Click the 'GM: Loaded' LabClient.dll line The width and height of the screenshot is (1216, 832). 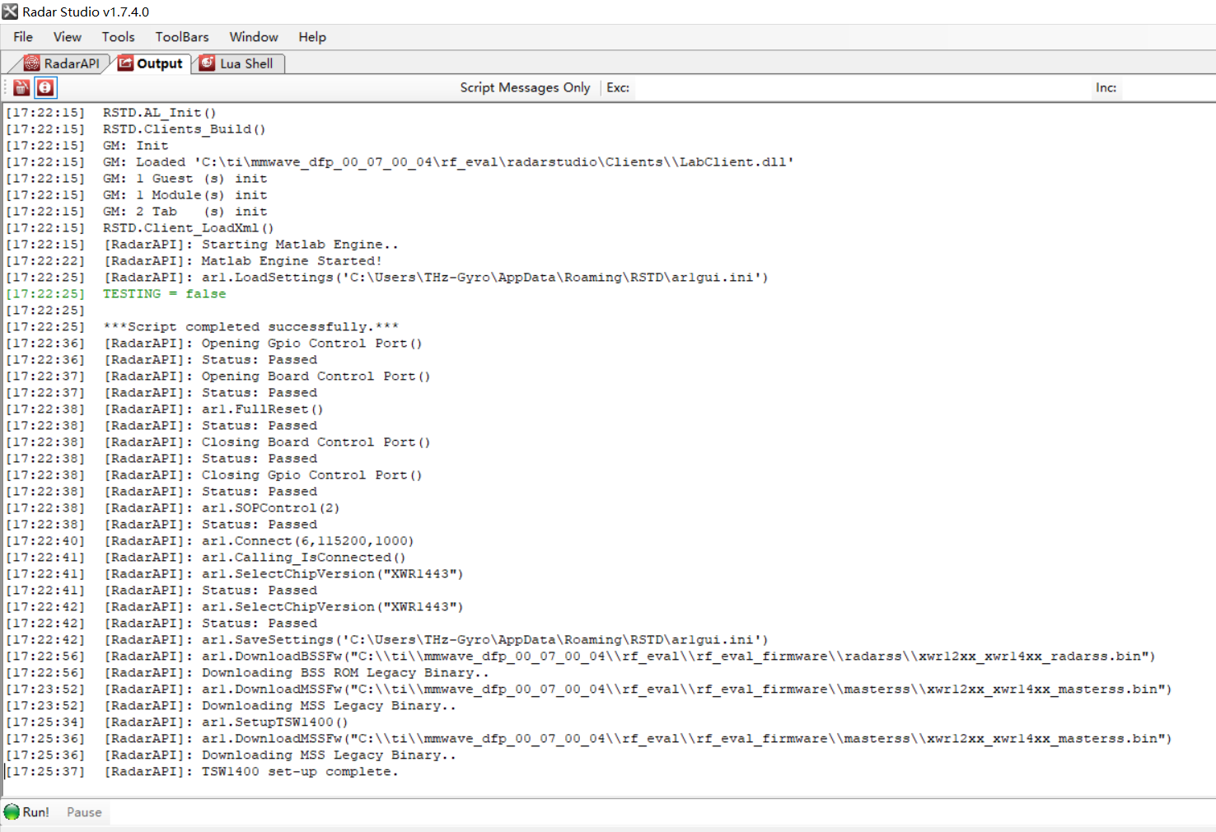[x=448, y=162]
